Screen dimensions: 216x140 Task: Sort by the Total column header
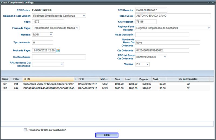(x=117, y=79)
